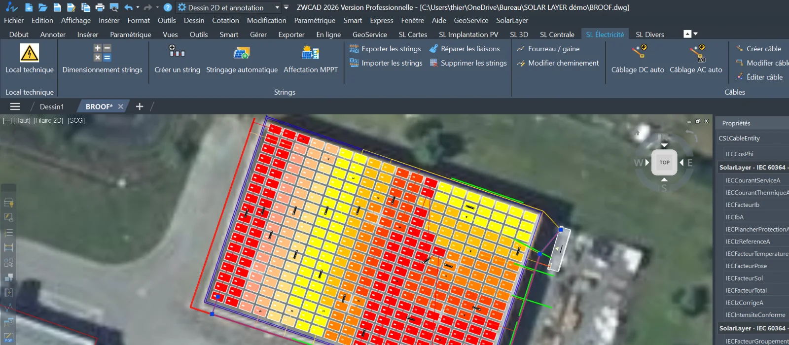Expand the undo history dropdown arrow
Viewport: 789px width, 345px height.
pyautogui.click(x=138, y=7)
